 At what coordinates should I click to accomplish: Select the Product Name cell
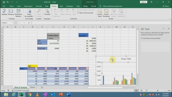point(53,35)
